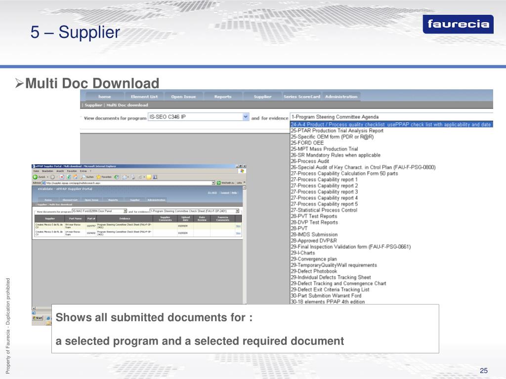Viewport: 506px width, 379px height.
Task: Select 25-PTAR Production Trial Analysis Report
Action: pos(337,130)
